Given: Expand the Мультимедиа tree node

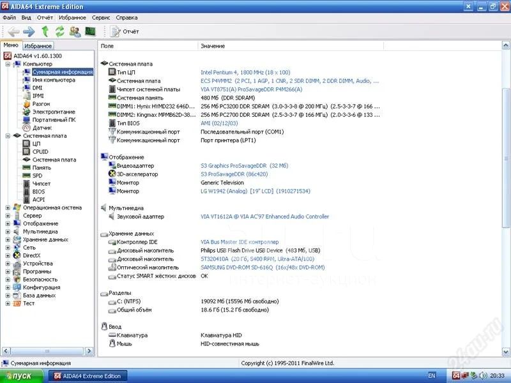Looking at the screenshot, I should (x=8, y=232).
